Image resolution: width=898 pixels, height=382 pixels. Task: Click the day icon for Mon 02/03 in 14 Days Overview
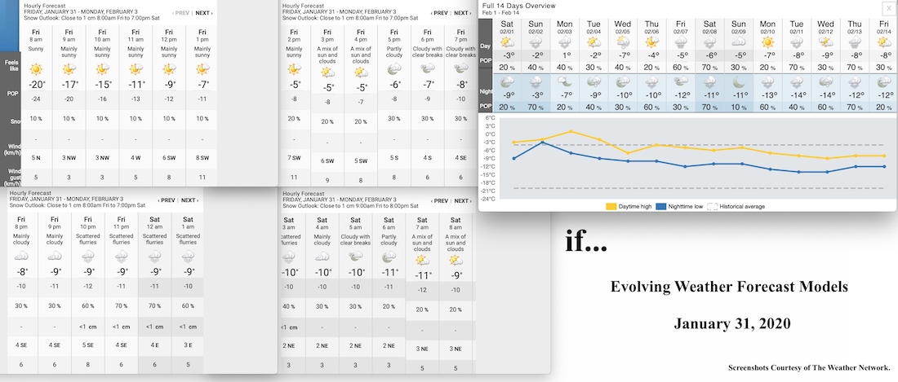pos(564,42)
